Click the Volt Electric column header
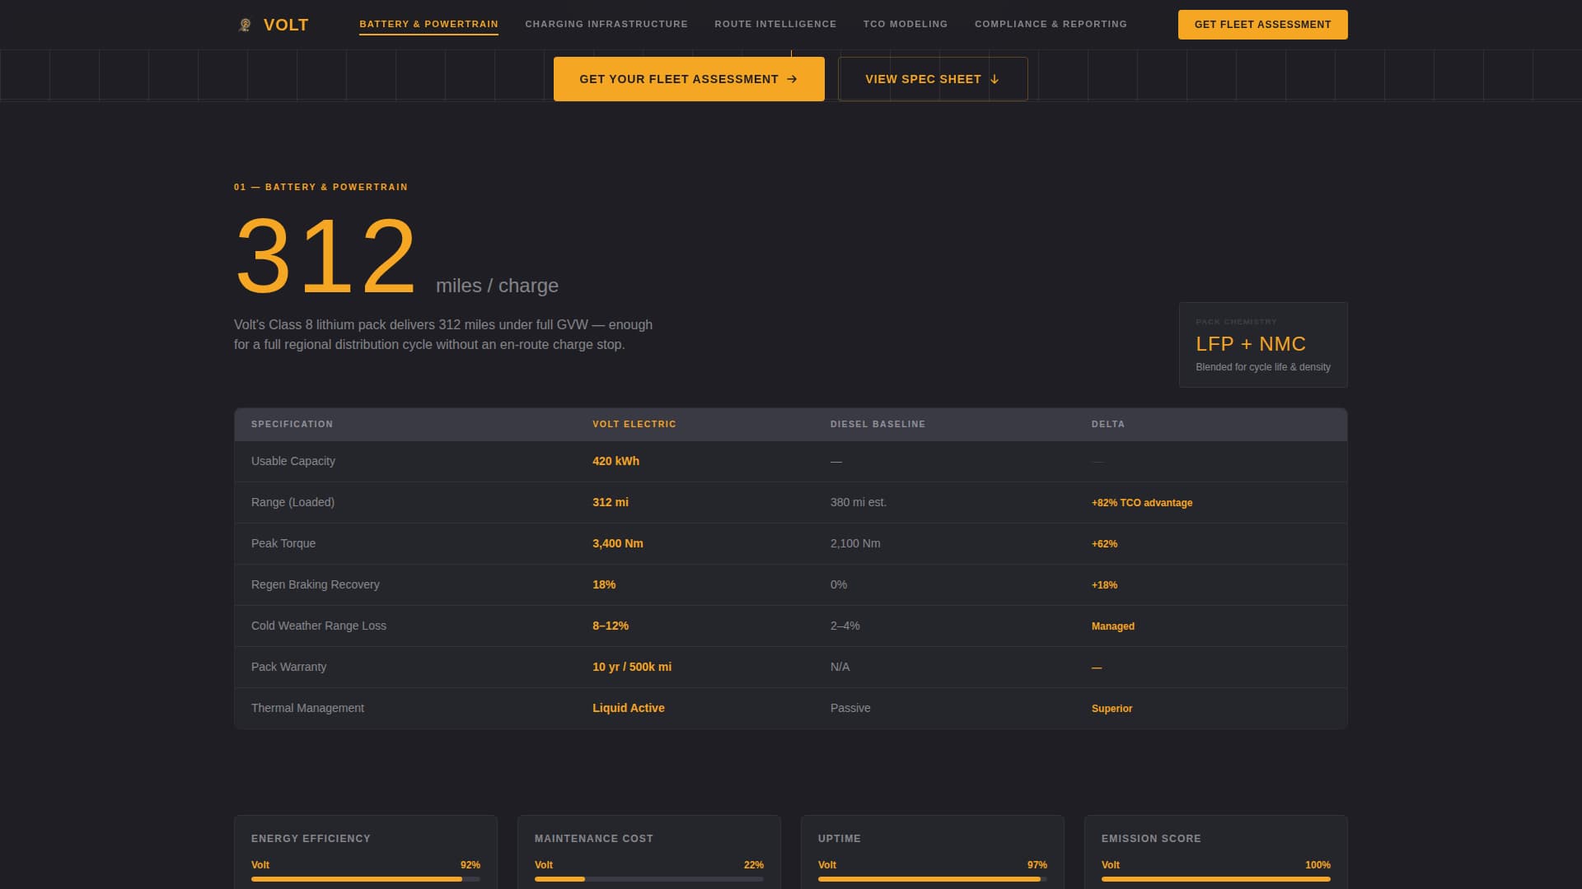The width and height of the screenshot is (1582, 889). pyautogui.click(x=634, y=424)
